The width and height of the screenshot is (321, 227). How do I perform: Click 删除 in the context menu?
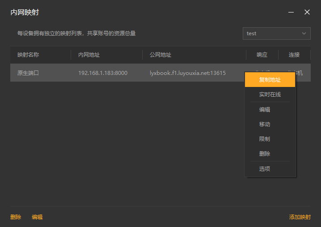pos(270,154)
